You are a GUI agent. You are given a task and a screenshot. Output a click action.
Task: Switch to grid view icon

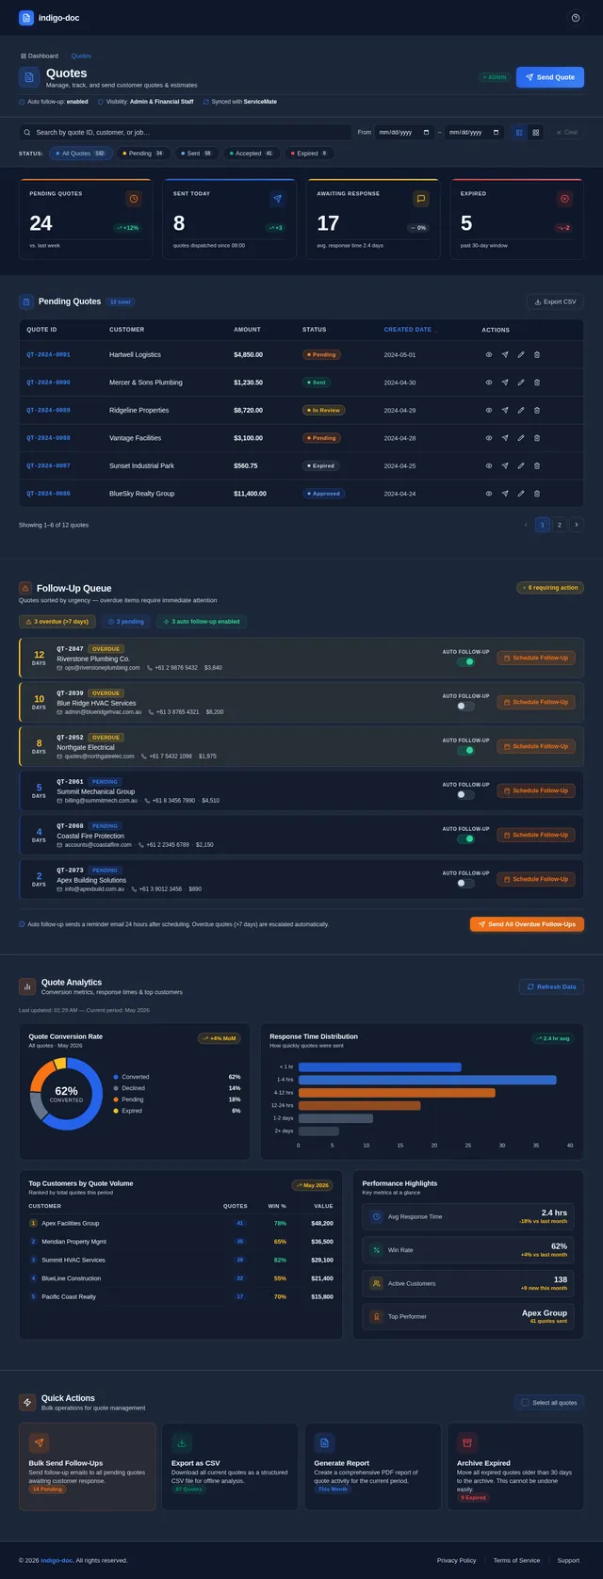[536, 133]
